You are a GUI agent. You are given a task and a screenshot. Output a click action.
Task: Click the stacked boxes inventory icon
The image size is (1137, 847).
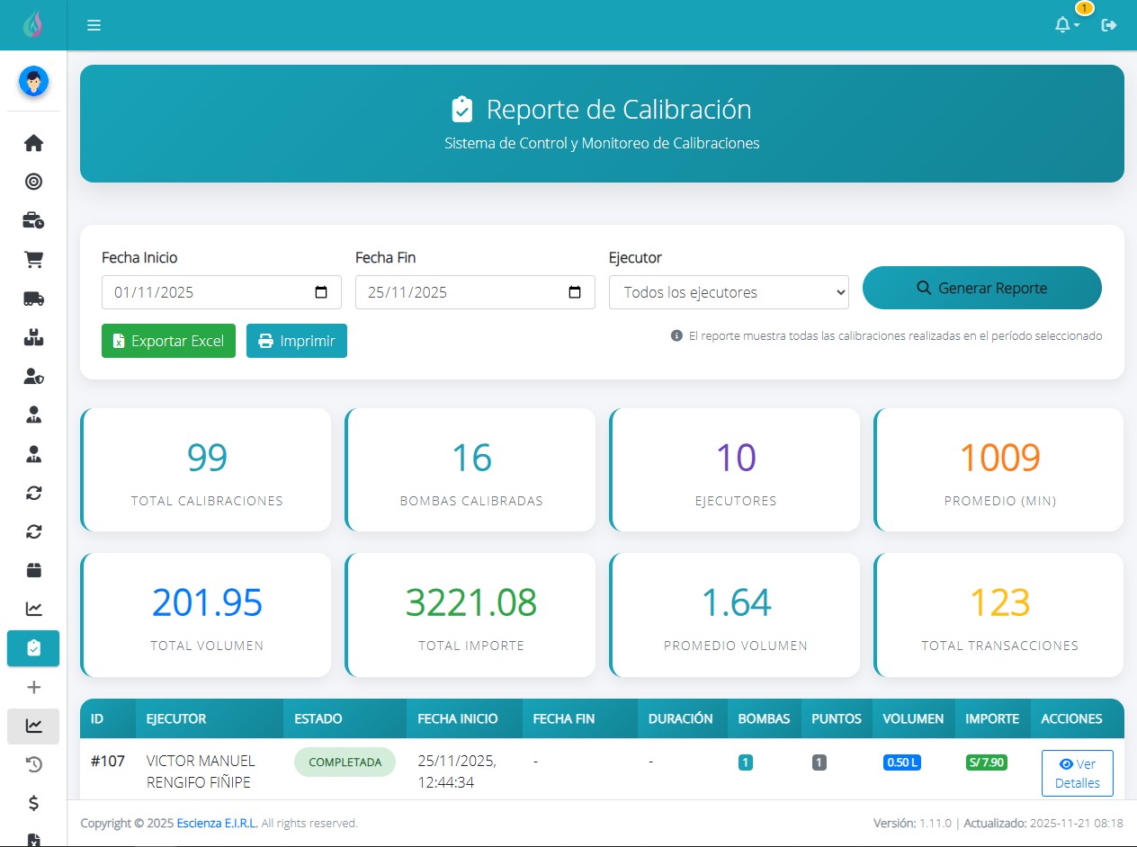click(33, 338)
